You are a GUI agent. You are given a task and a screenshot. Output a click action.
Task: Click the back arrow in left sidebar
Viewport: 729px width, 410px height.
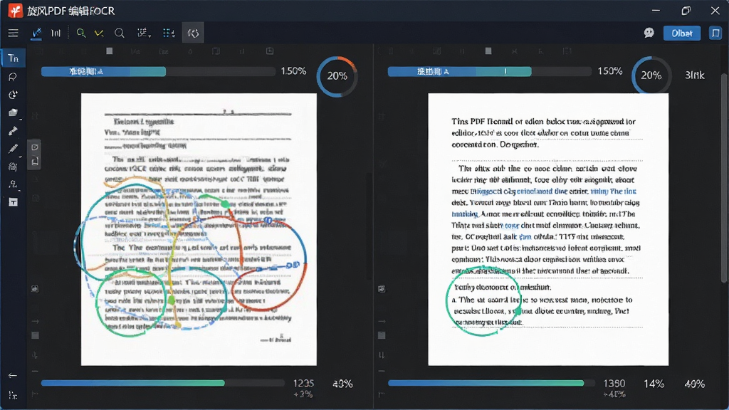tap(13, 376)
